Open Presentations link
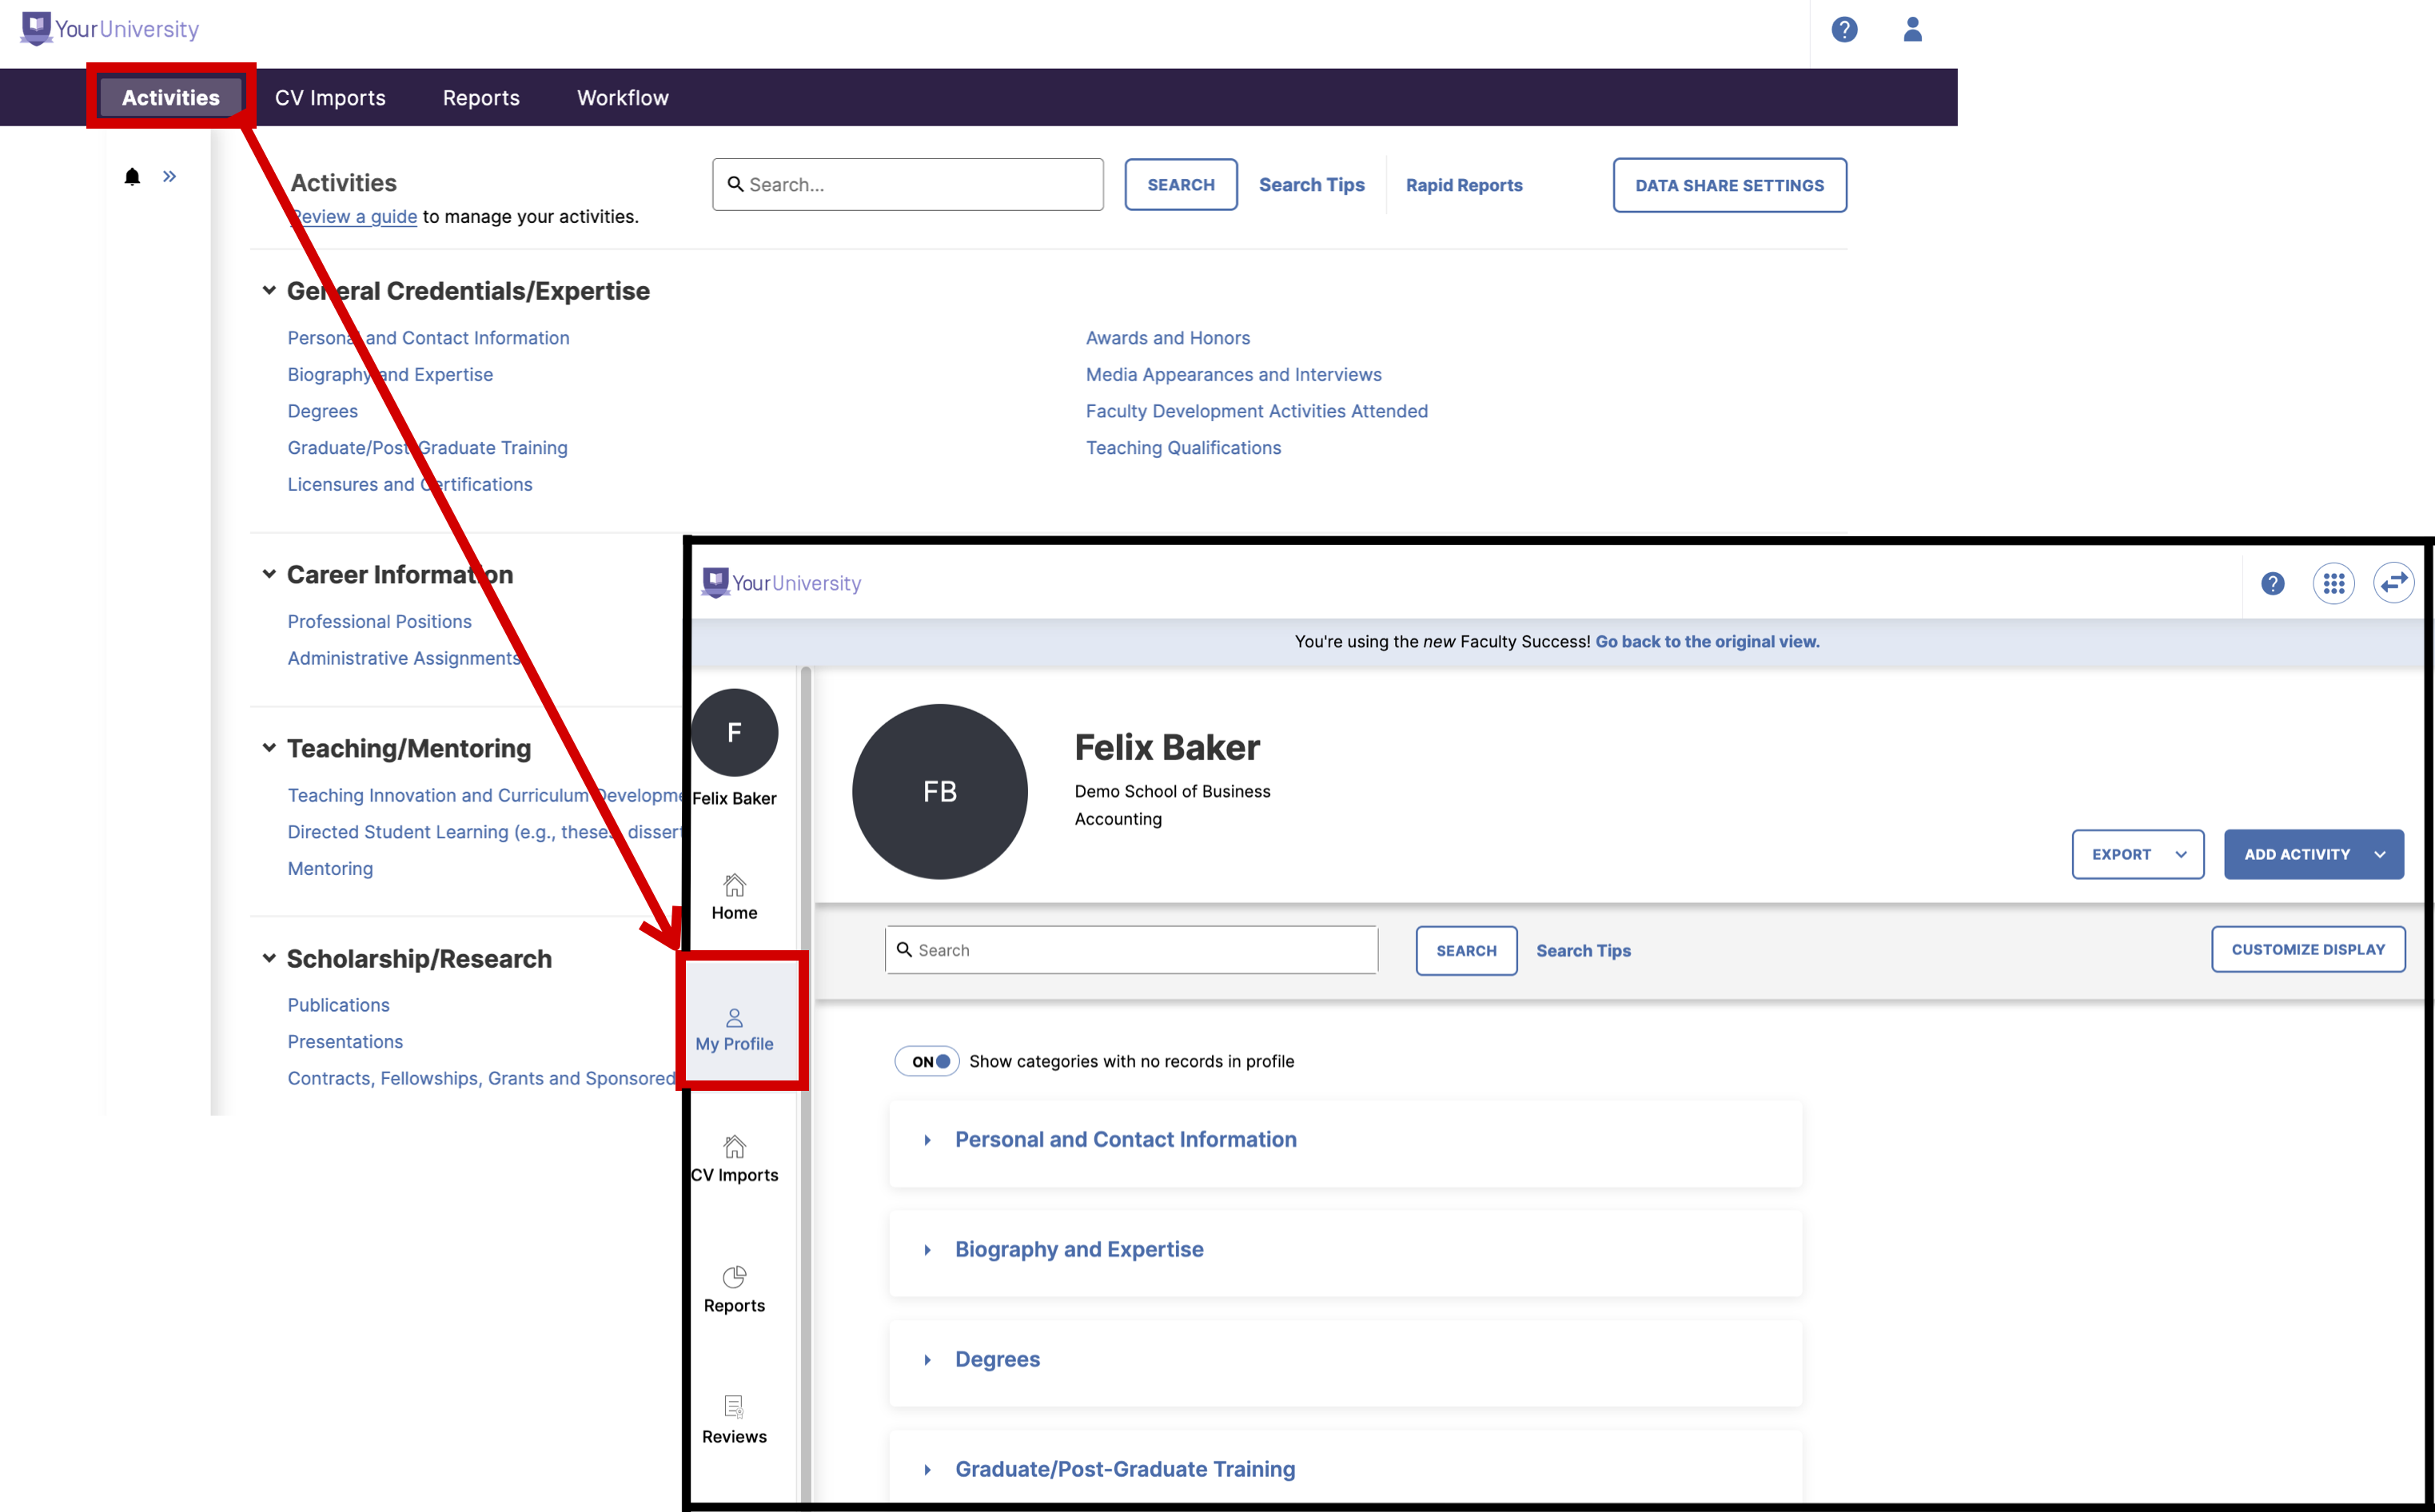This screenshot has height=1512, width=2435. [345, 1041]
